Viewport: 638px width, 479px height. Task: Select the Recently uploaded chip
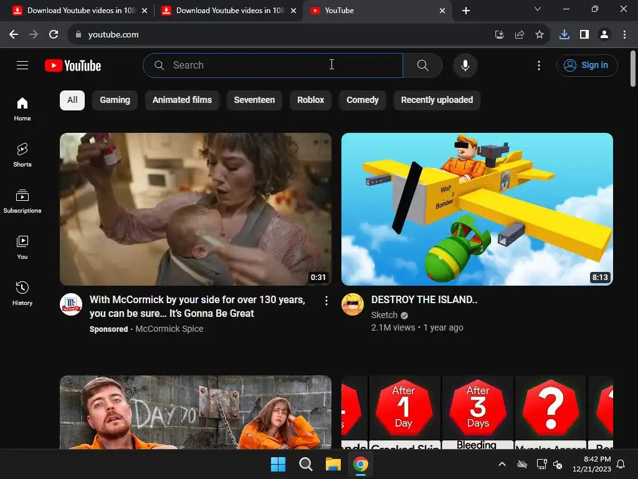pyautogui.click(x=437, y=100)
